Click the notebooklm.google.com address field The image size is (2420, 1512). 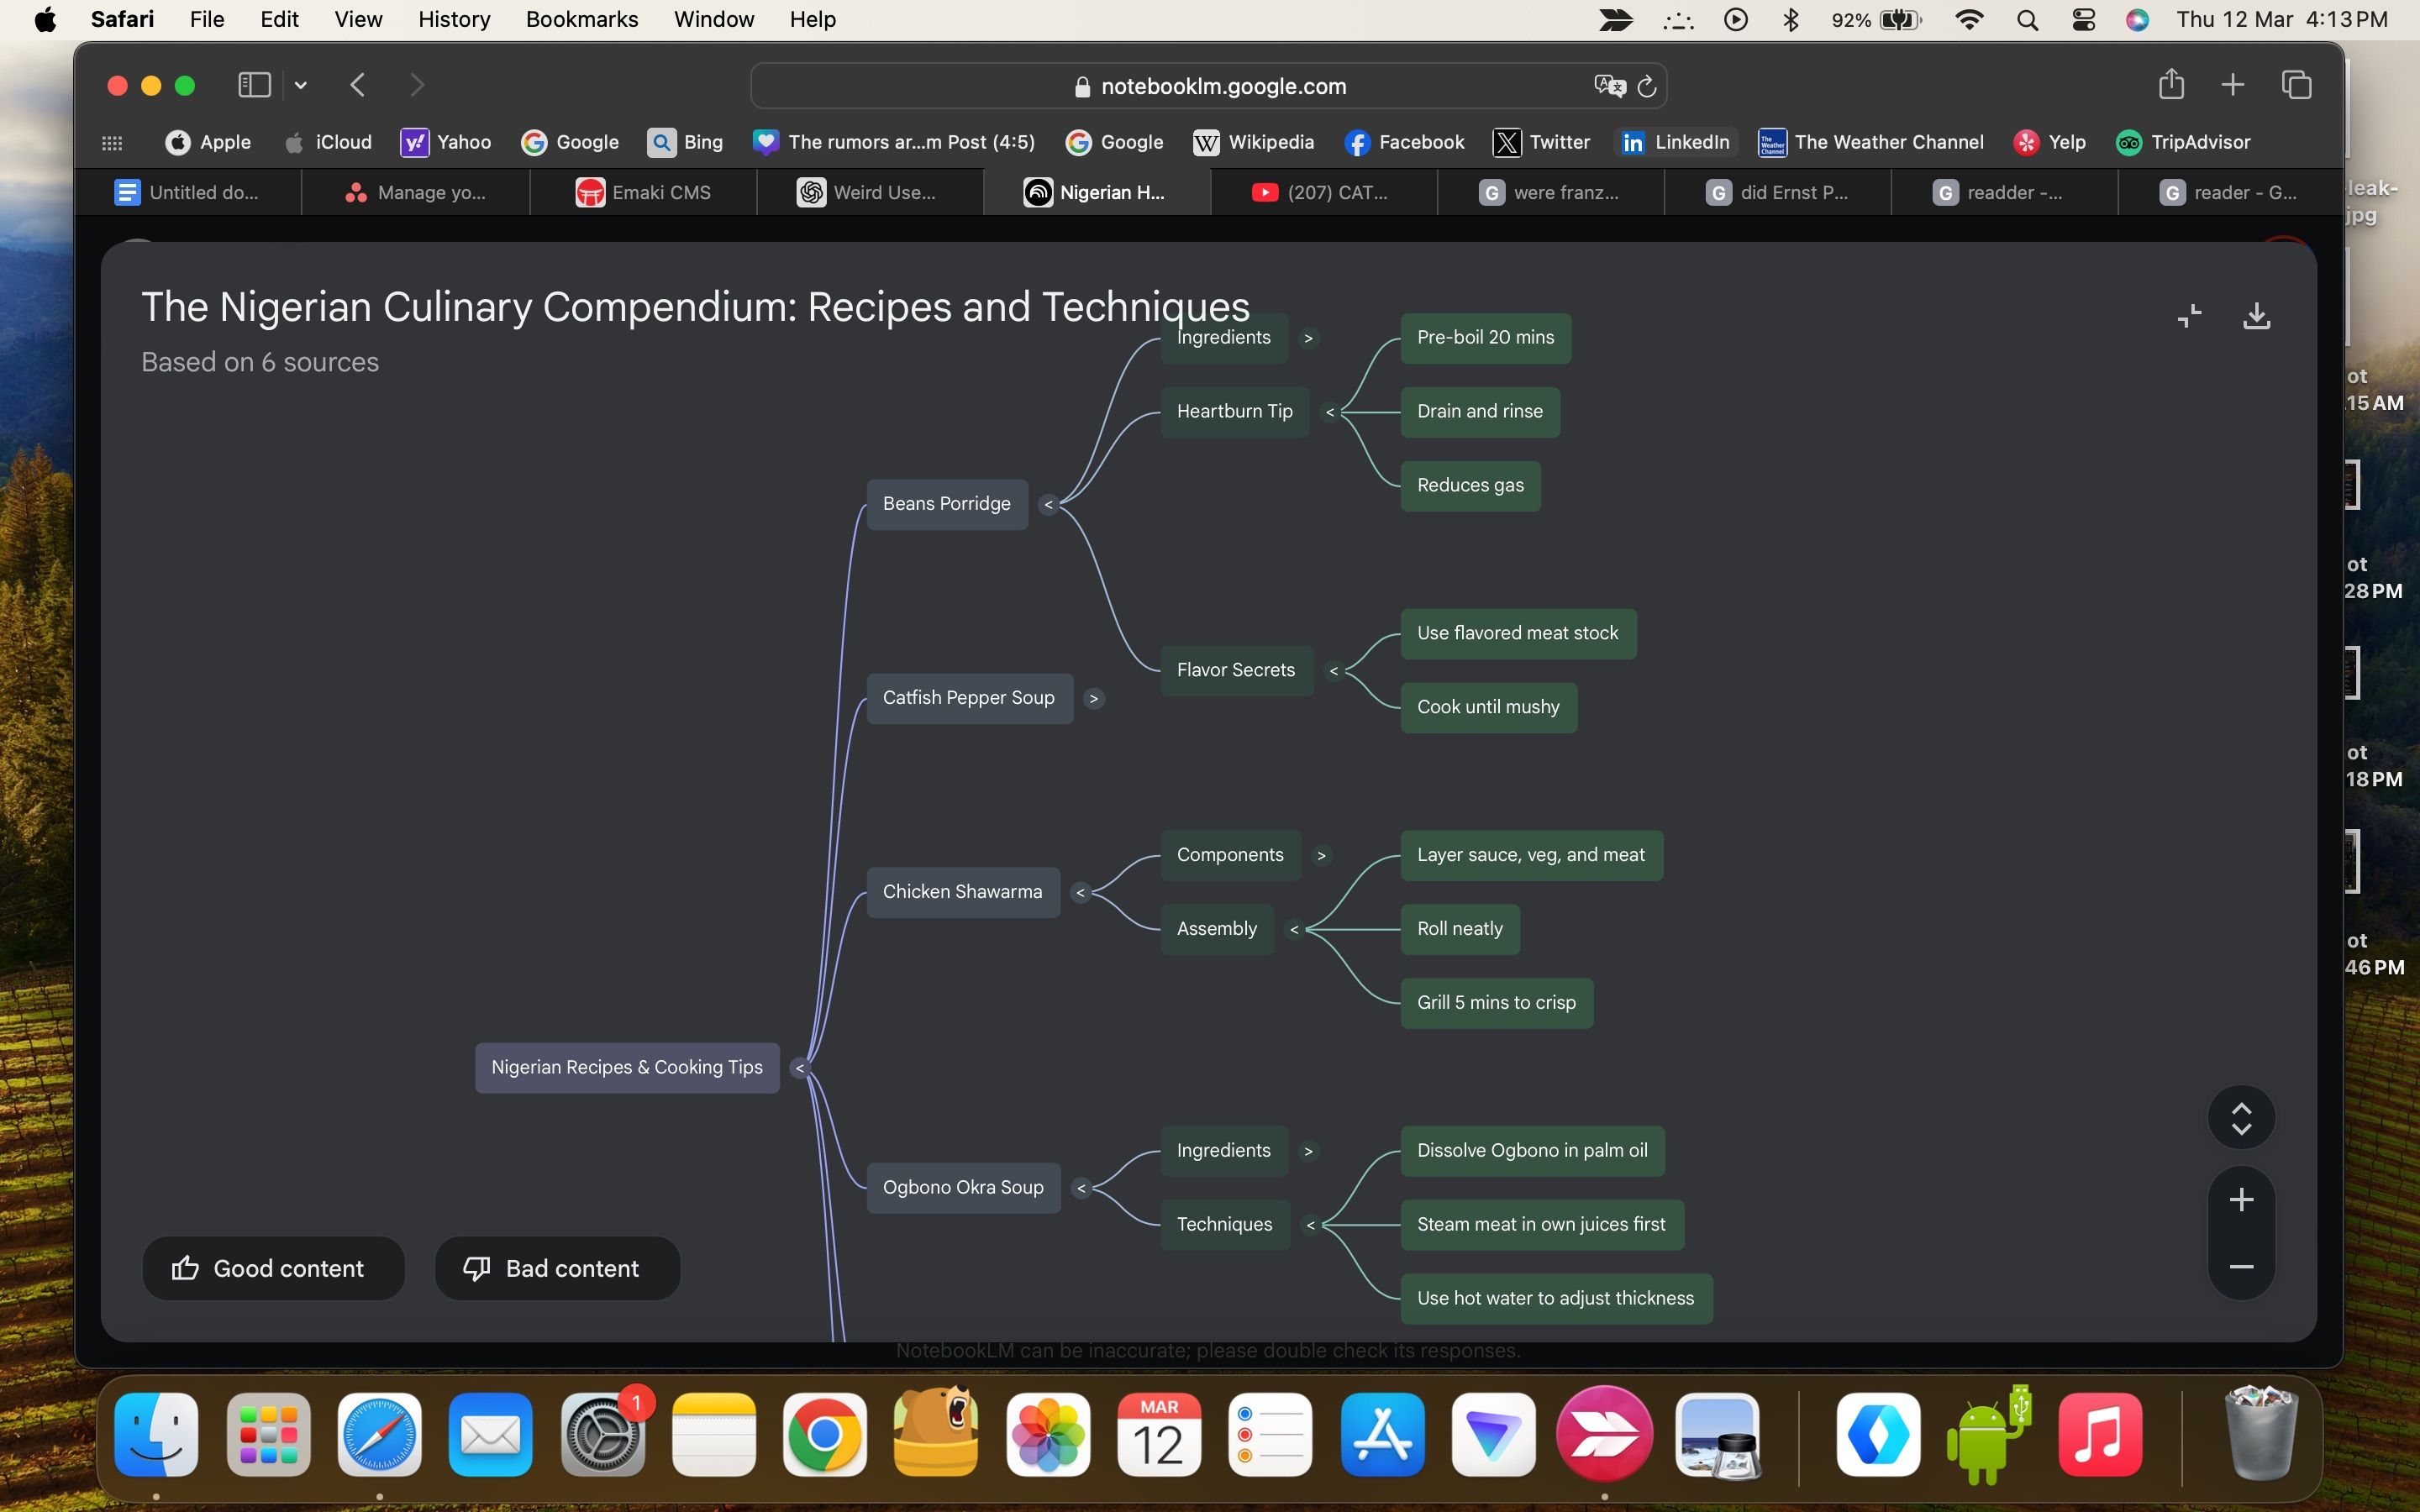point(1208,87)
